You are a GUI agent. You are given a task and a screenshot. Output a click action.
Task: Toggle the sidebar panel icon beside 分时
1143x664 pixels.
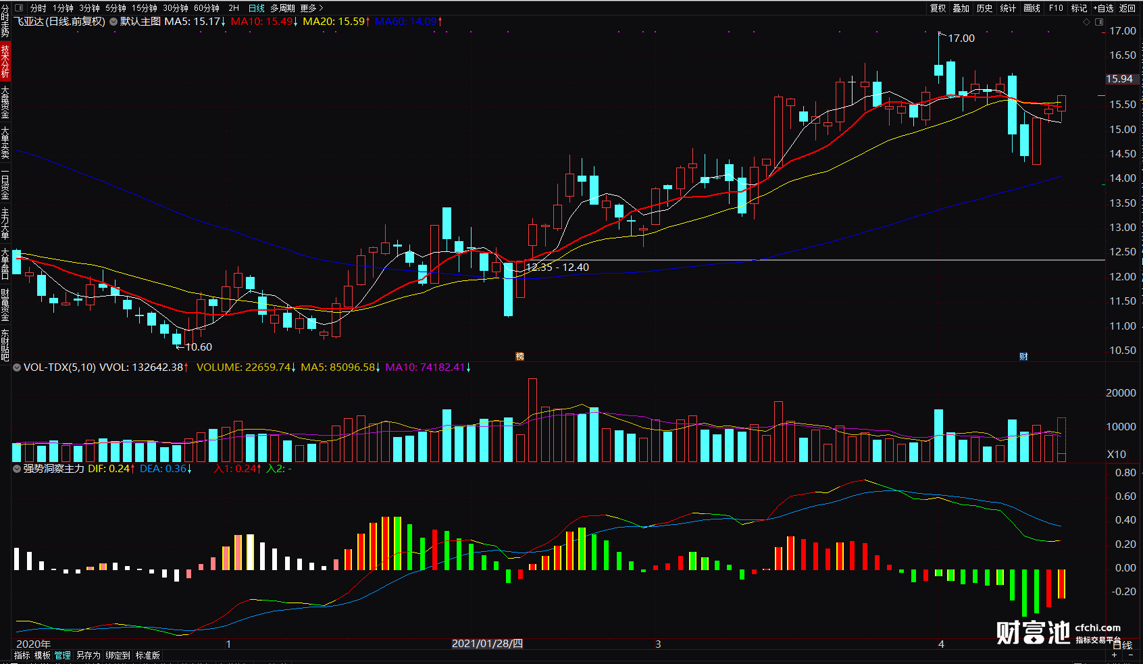pos(18,8)
